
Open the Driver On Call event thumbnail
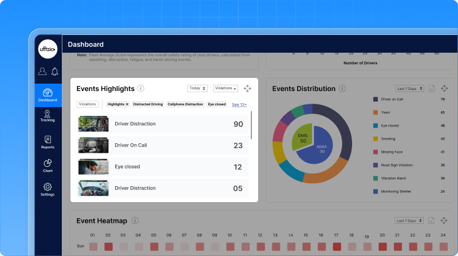coord(93,145)
